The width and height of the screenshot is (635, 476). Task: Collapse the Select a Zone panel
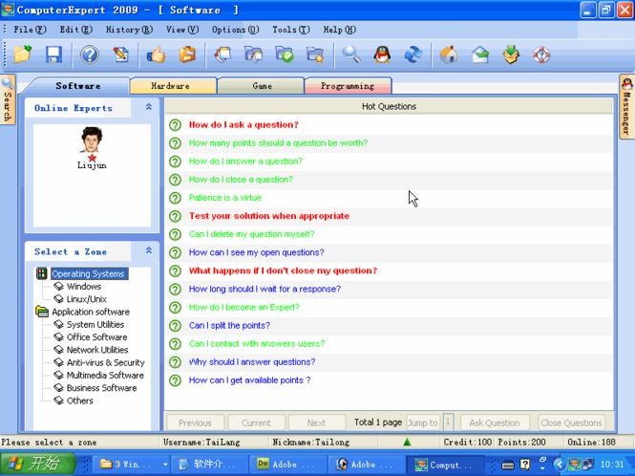(x=149, y=251)
